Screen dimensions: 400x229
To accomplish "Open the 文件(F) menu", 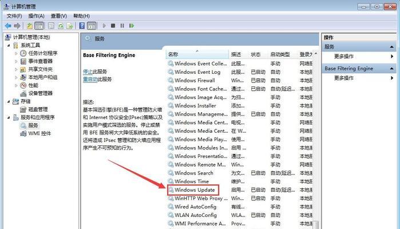I will pos(14,16).
